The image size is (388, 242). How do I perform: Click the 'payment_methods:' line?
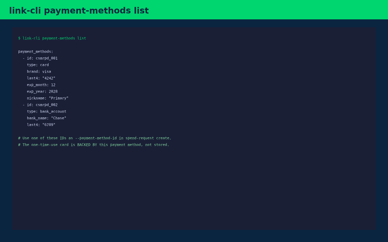coord(36,51)
